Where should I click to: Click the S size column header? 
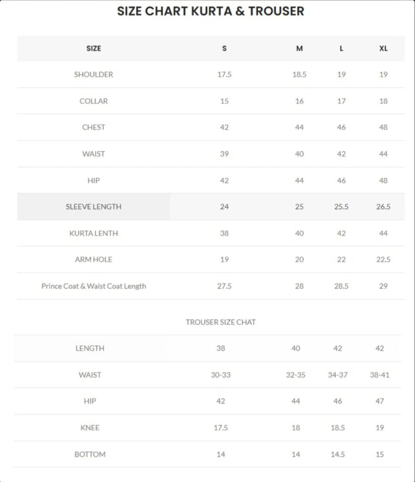(x=224, y=48)
